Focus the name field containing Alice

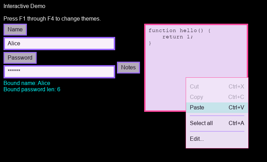coord(59,44)
